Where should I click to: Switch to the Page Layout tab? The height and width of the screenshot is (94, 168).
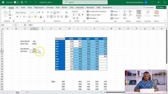click(x=39, y=8)
